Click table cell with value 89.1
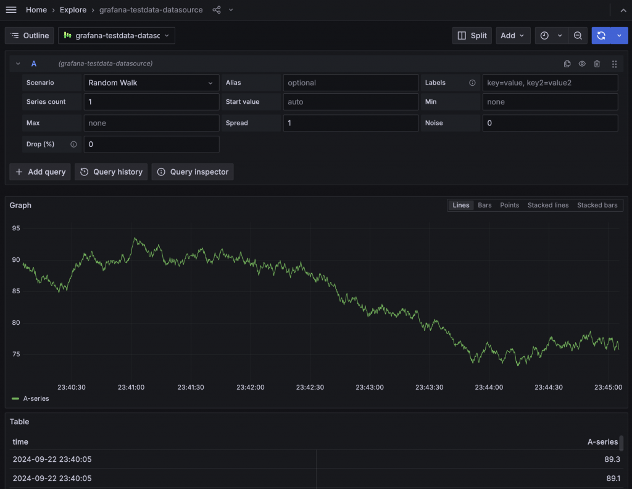The height and width of the screenshot is (489, 632). (613, 478)
